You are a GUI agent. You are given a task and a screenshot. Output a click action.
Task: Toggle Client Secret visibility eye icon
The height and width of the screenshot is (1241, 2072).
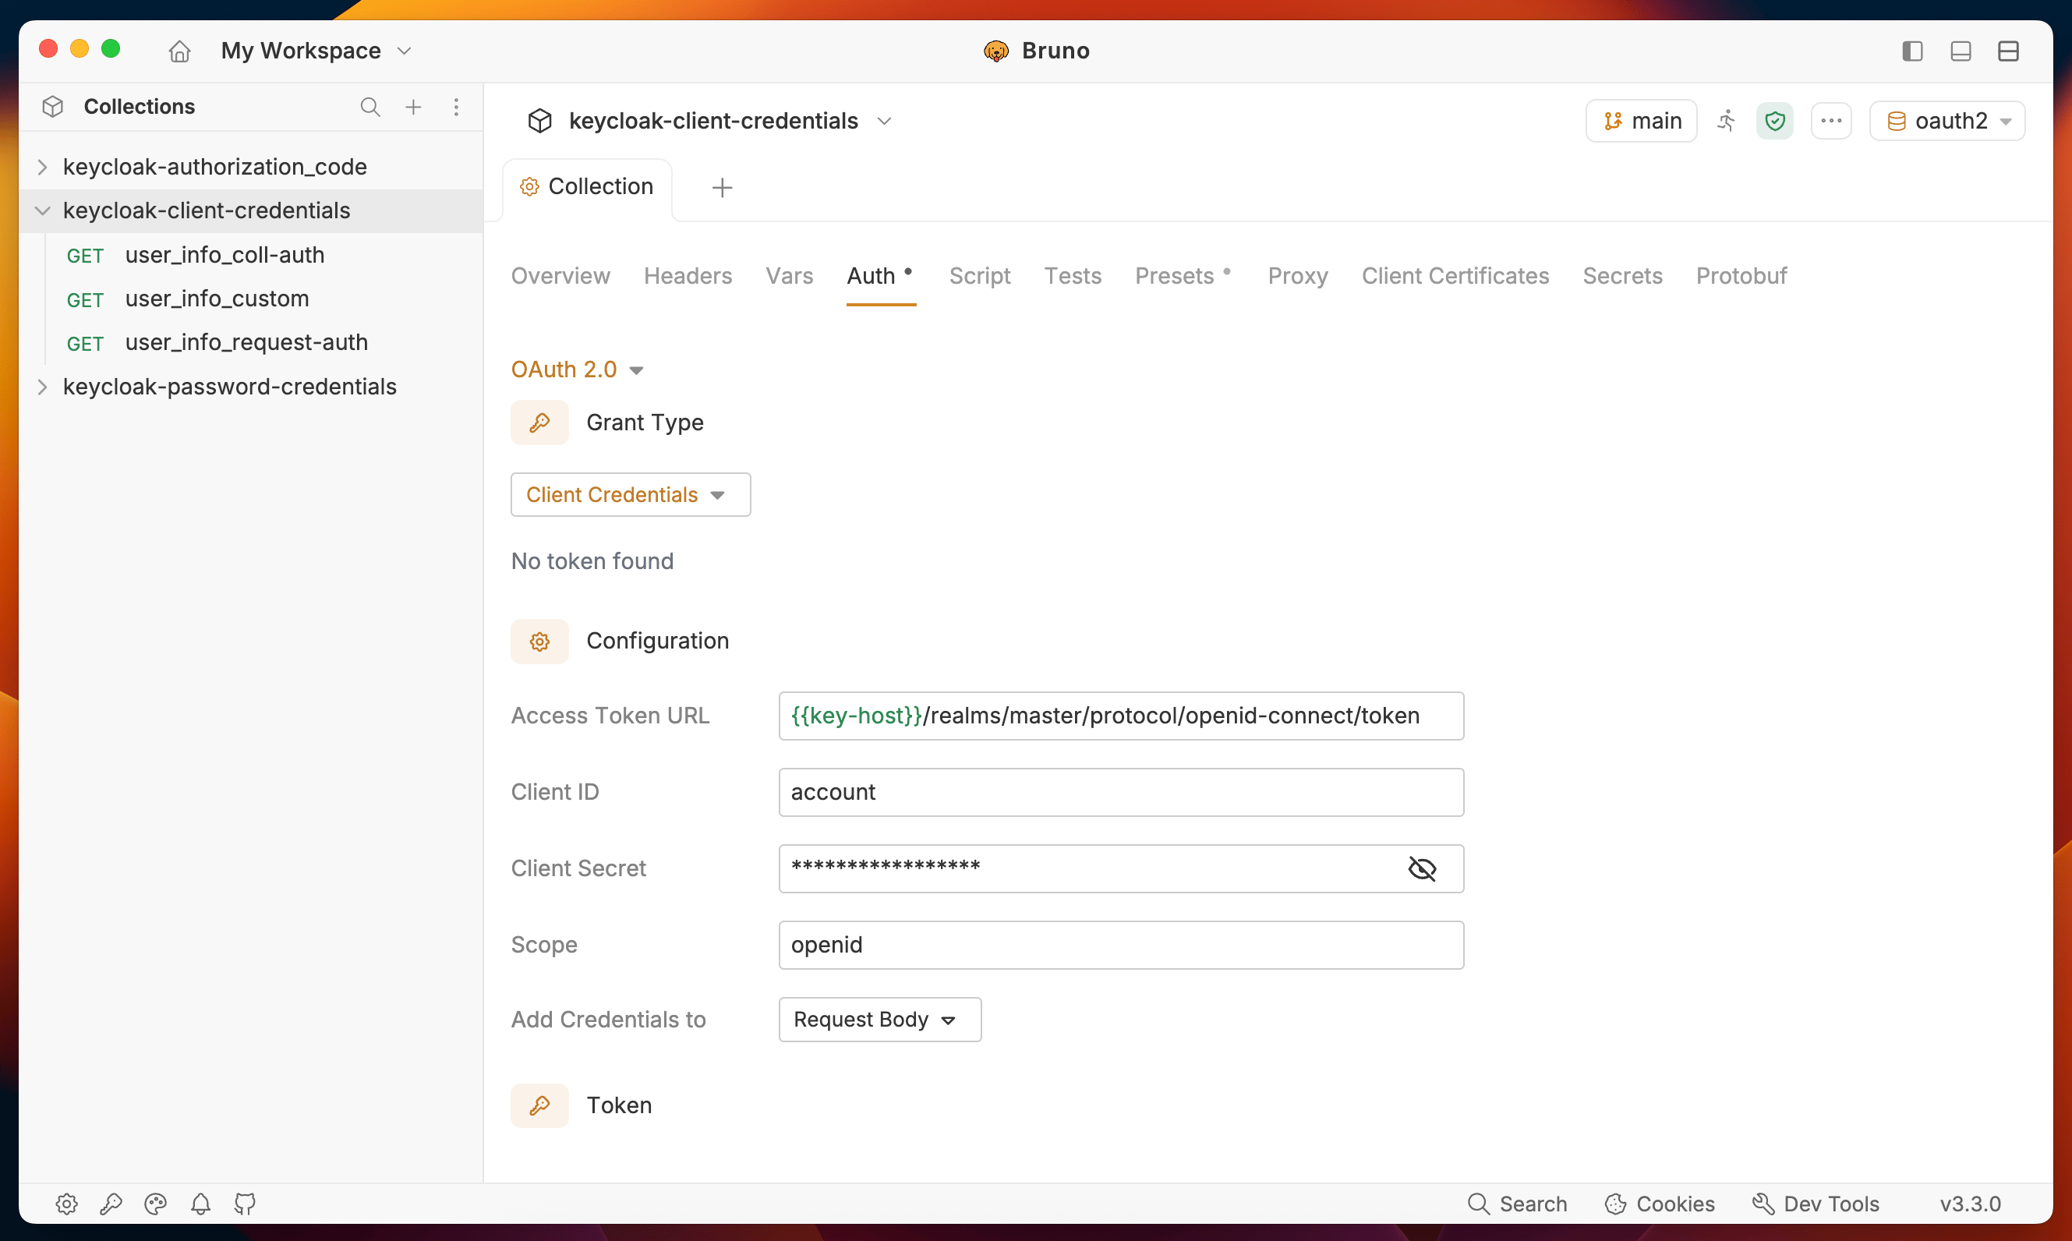pos(1421,869)
